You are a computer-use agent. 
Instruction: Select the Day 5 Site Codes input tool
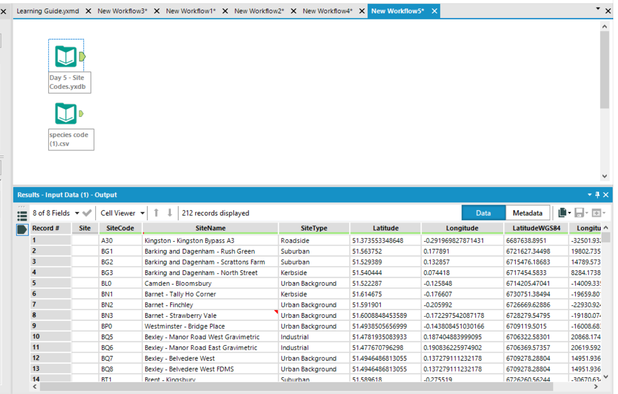point(66,57)
